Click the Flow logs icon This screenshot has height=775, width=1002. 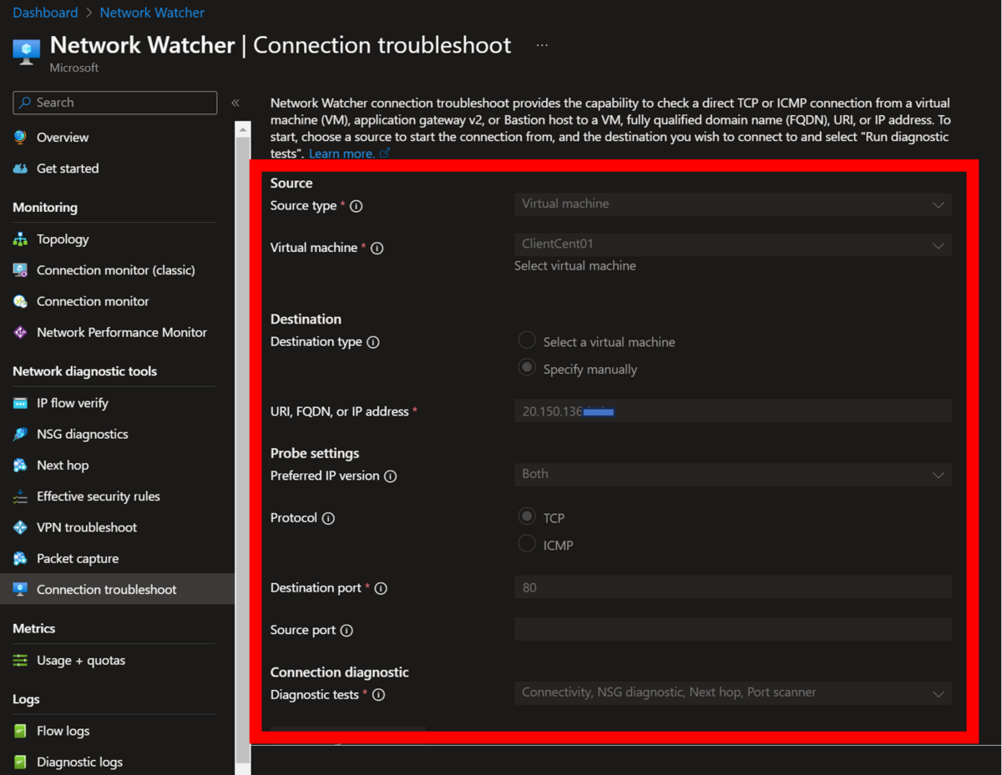20,731
